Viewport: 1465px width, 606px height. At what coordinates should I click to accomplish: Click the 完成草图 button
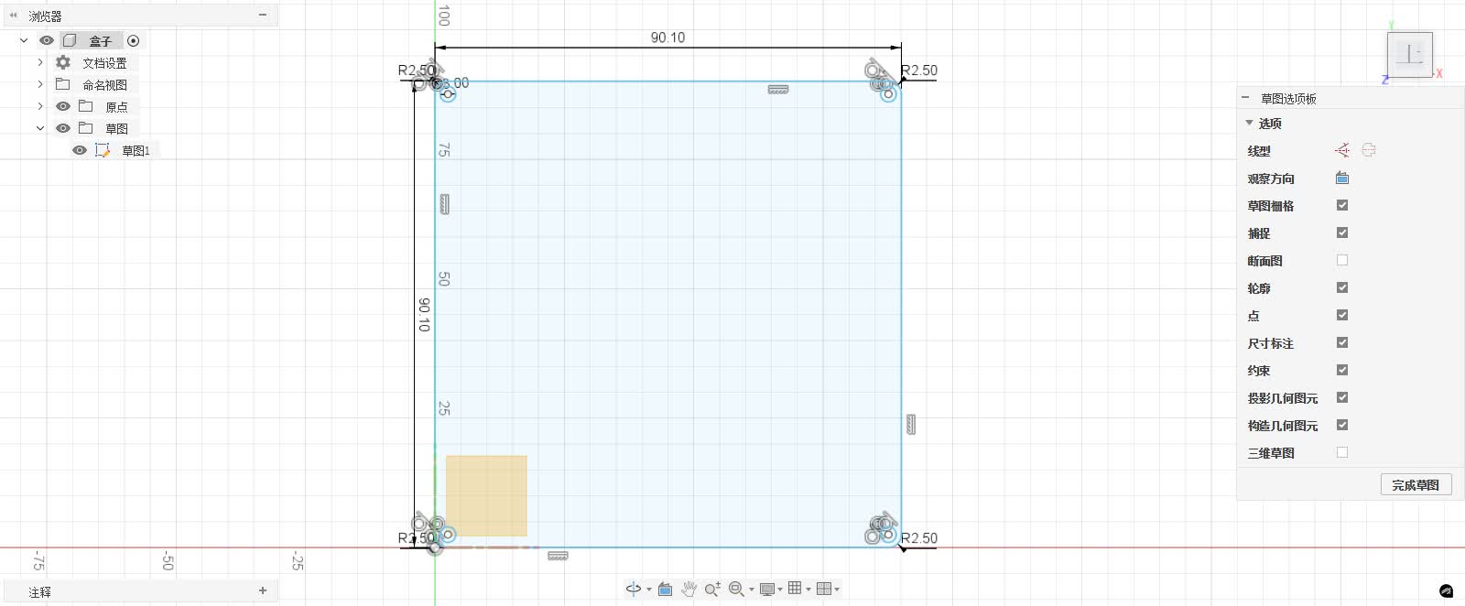[1416, 485]
